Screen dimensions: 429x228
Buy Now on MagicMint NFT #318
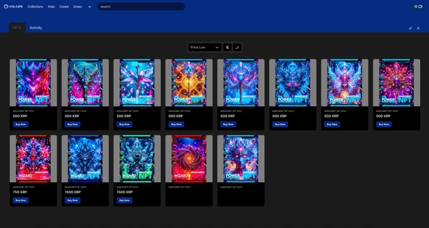(73, 124)
